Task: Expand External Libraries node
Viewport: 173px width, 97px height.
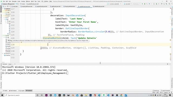Action: [x=3, y=54]
